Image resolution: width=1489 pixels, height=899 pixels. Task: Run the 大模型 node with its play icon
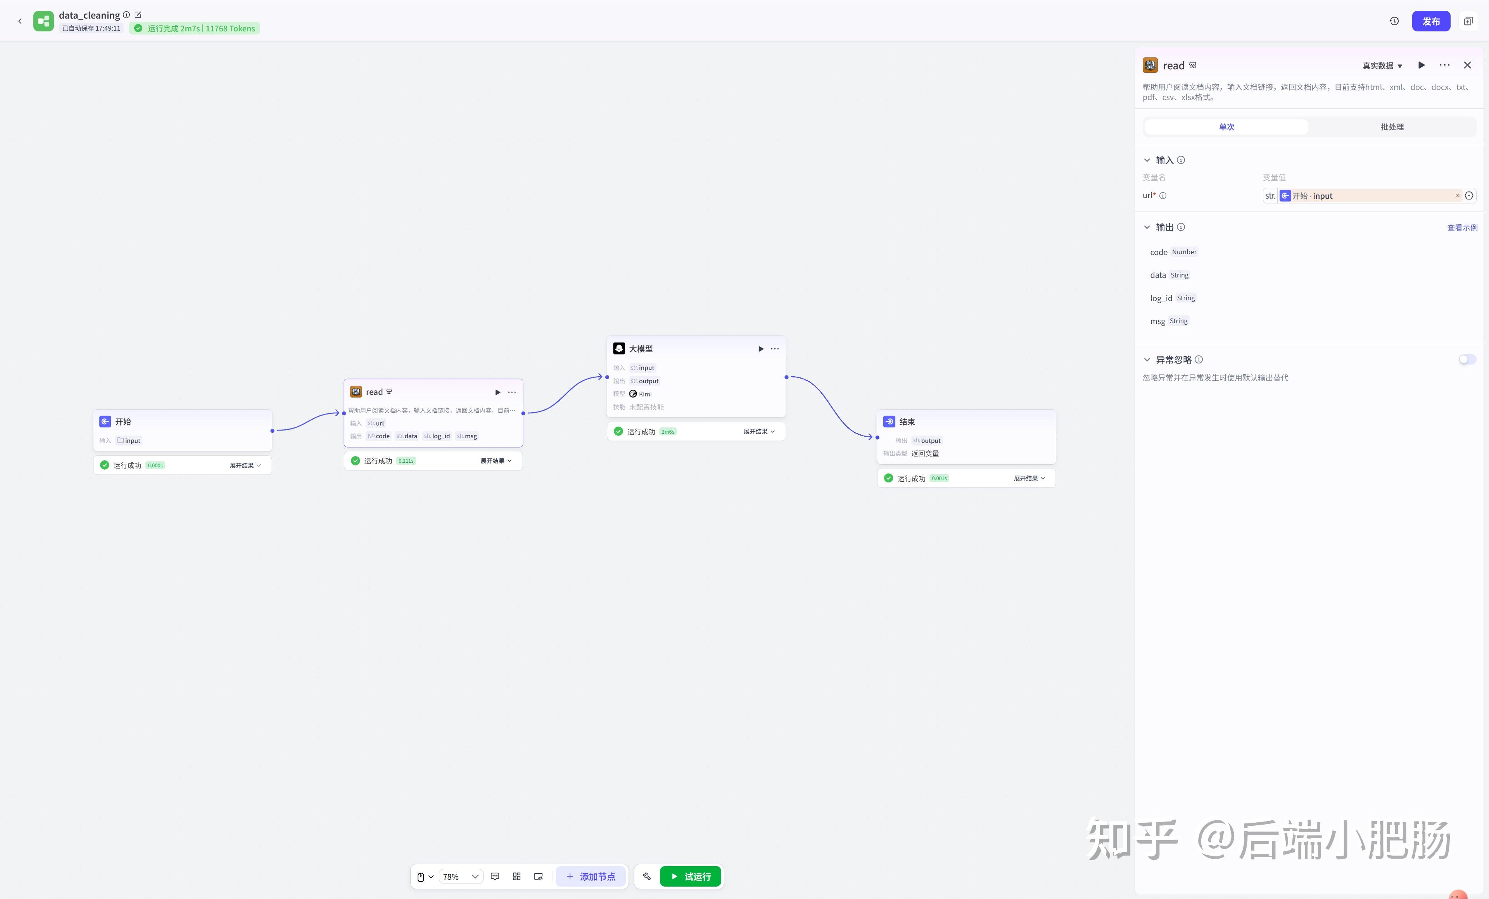click(761, 349)
